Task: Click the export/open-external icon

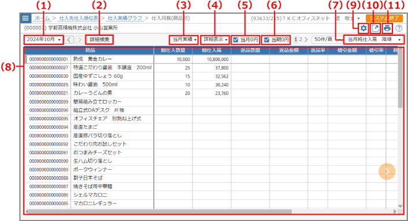Action: pos(375,28)
